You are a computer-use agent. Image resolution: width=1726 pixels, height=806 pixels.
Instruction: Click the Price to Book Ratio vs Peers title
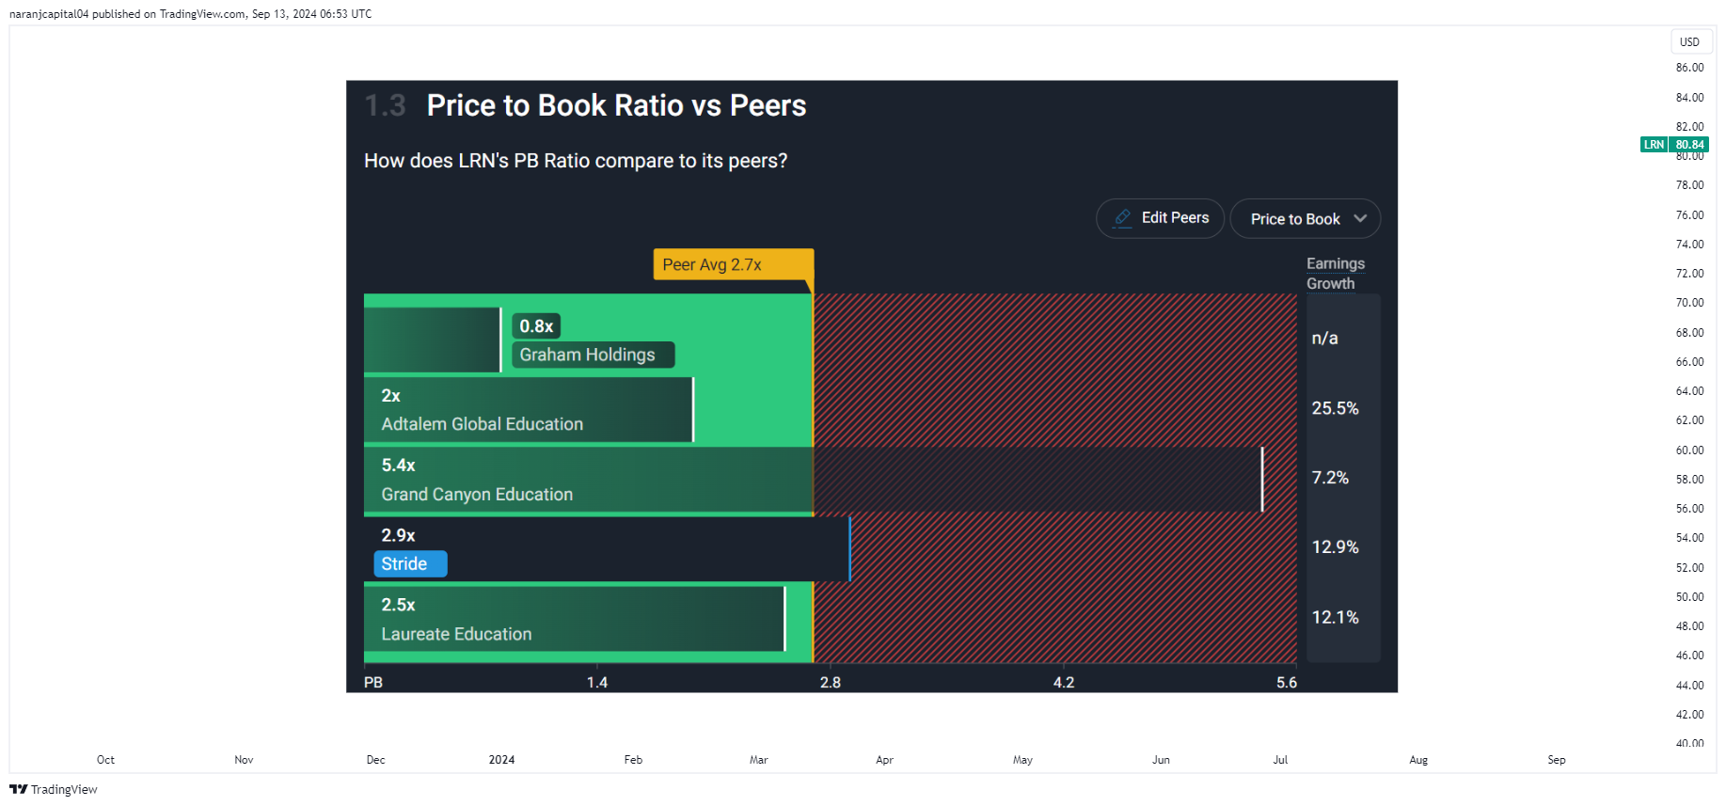point(616,105)
